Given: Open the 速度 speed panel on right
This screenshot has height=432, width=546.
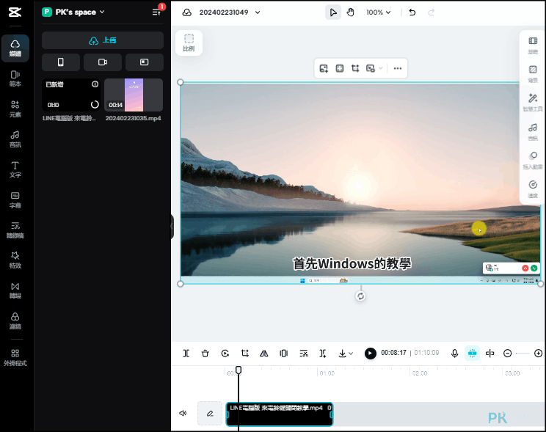Looking at the screenshot, I should (533, 189).
